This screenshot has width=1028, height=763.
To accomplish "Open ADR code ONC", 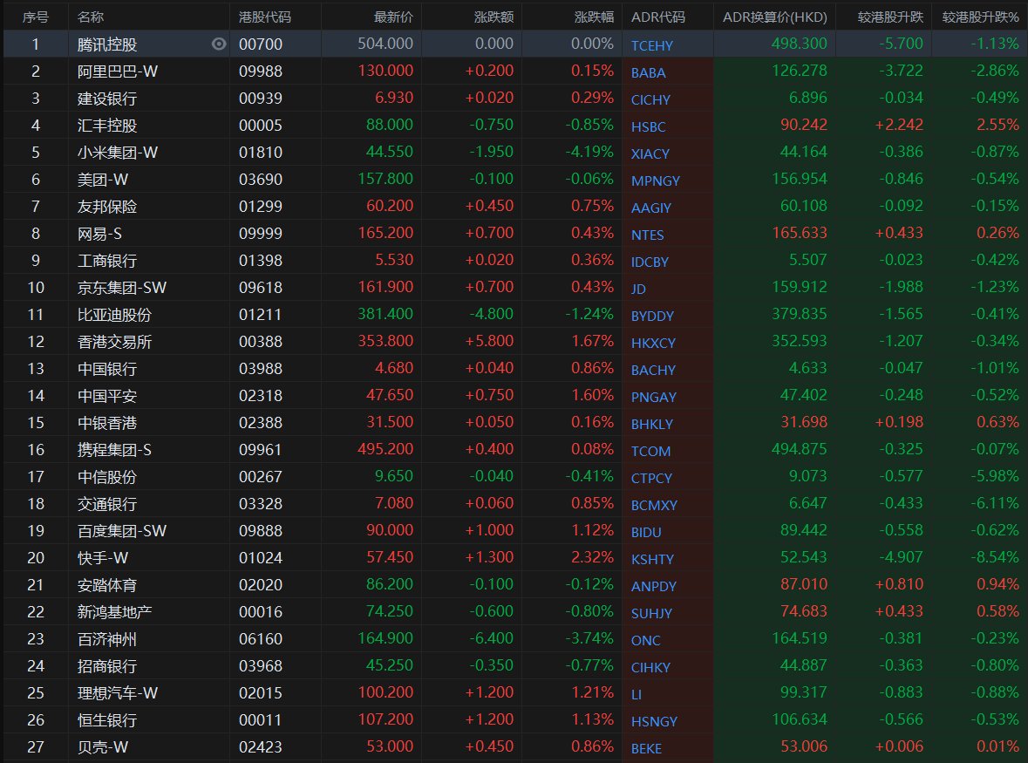I will [x=646, y=640].
